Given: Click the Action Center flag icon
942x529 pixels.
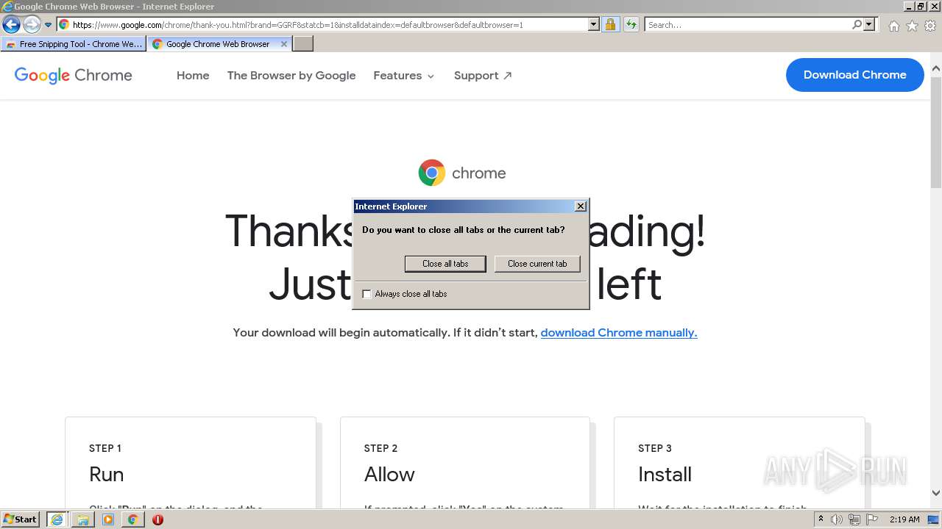Looking at the screenshot, I should coord(872,519).
